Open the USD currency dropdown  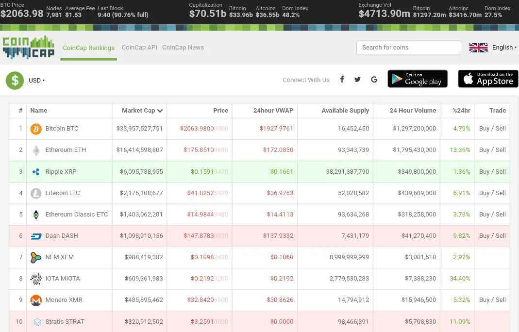[36, 81]
